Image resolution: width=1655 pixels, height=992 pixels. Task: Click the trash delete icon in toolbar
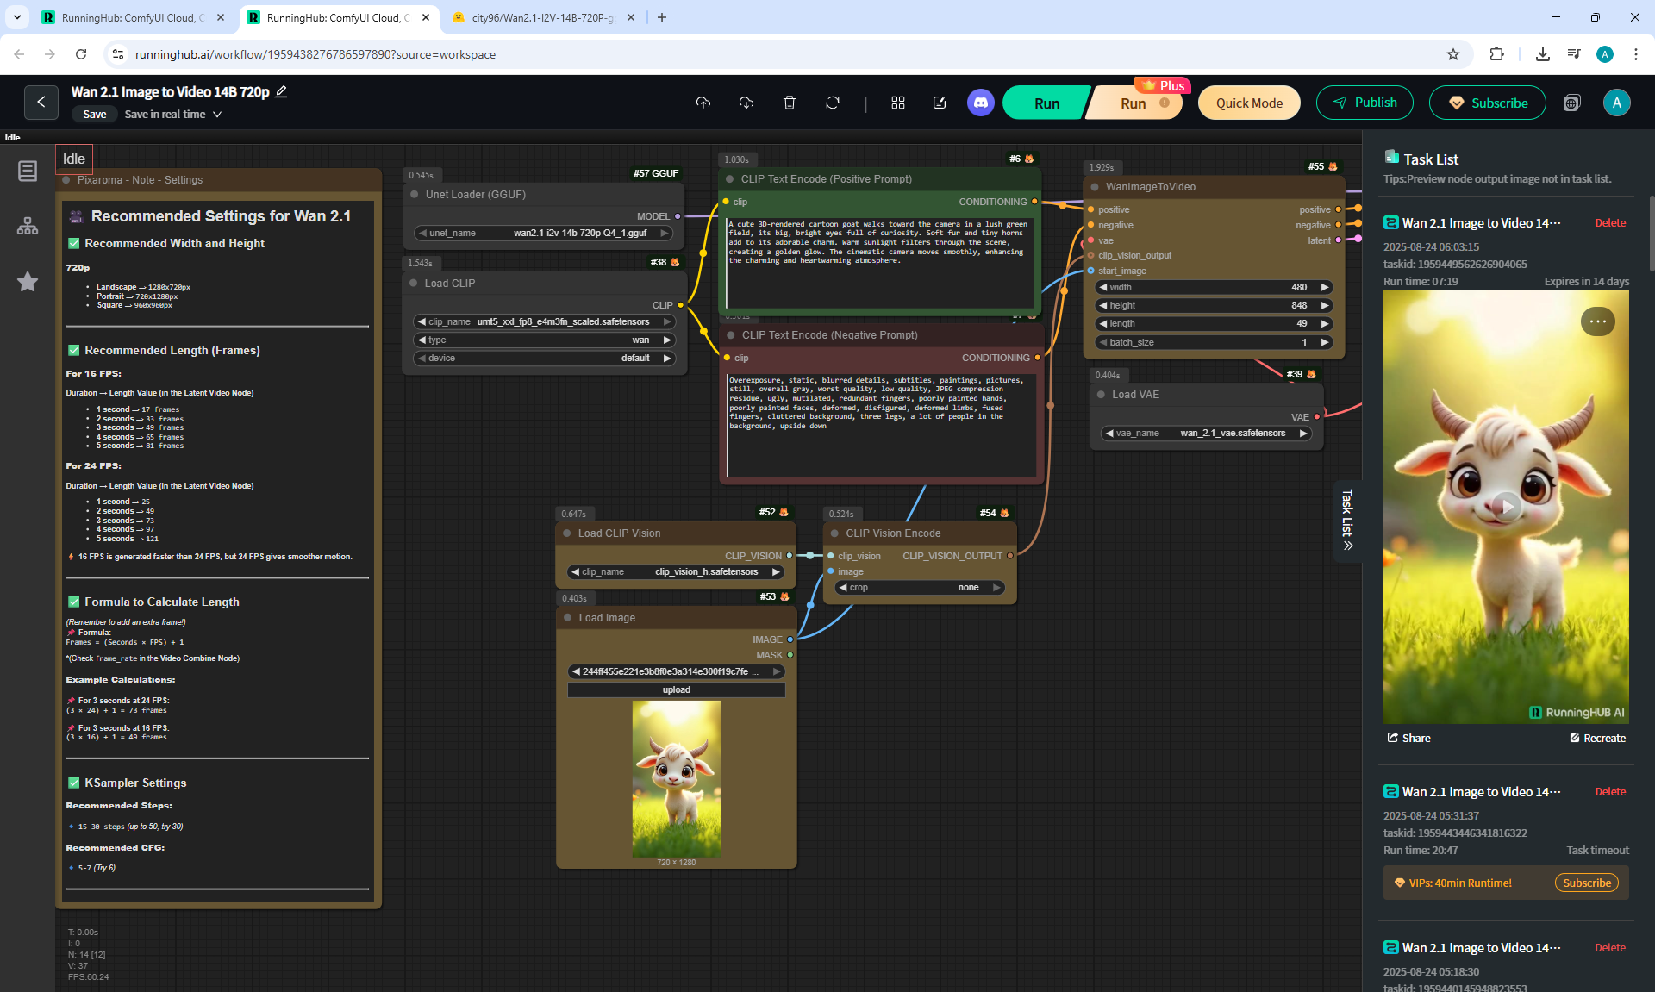(789, 103)
